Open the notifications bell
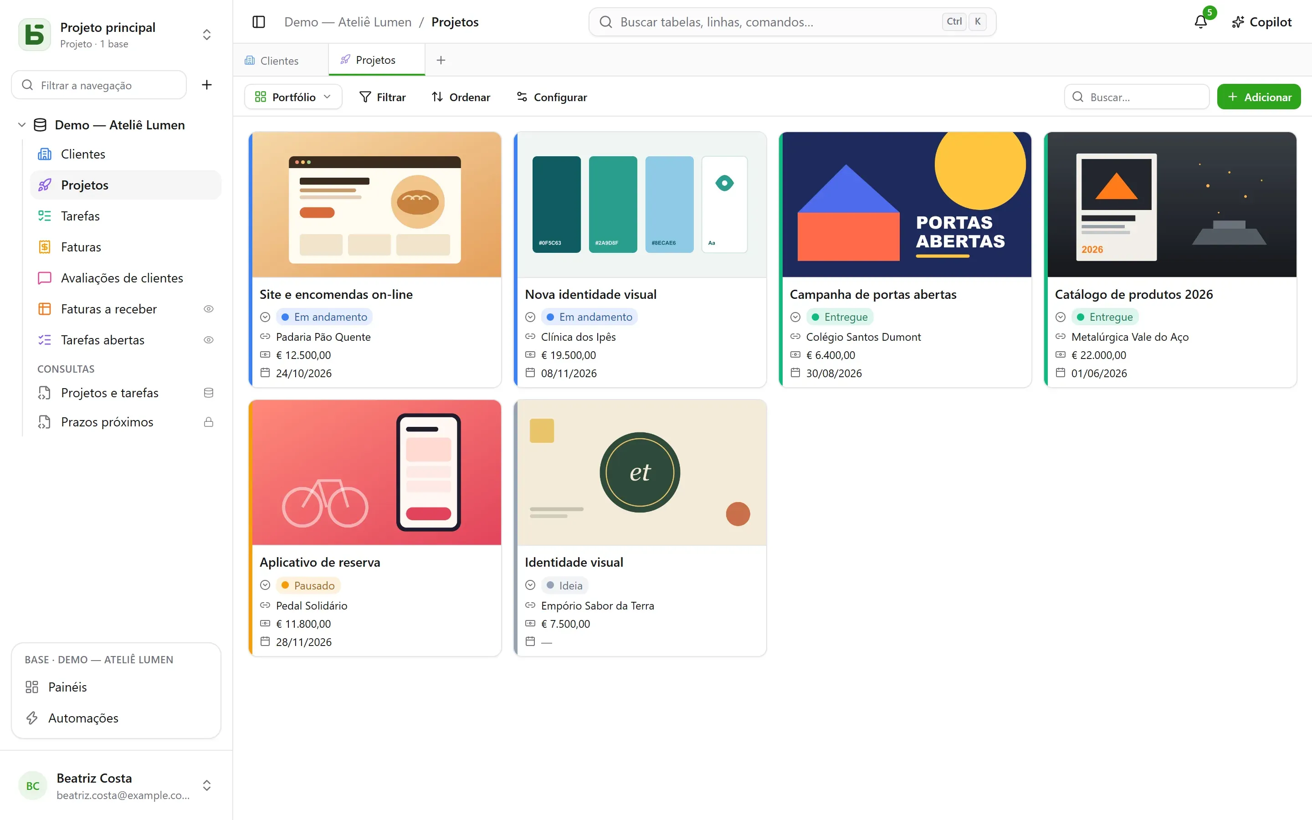The width and height of the screenshot is (1312, 820). [x=1200, y=22]
